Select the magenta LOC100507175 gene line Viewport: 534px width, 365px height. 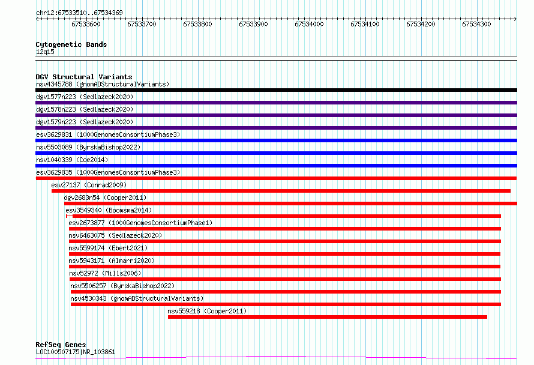276,358
